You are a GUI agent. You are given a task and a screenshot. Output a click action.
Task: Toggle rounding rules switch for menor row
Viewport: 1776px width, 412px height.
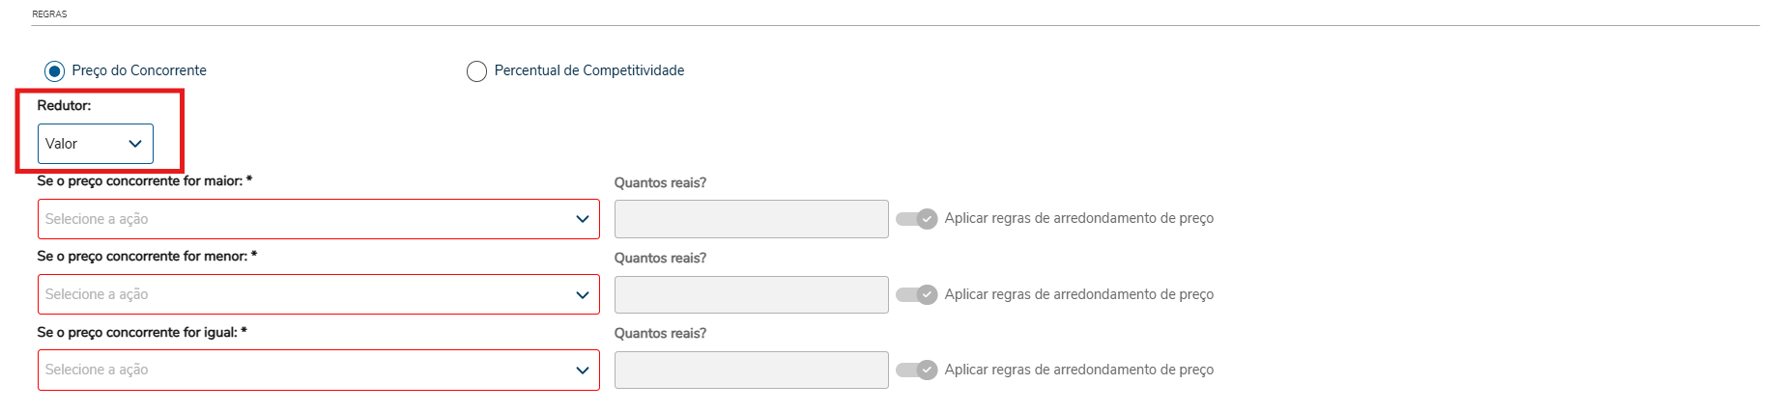916,294
